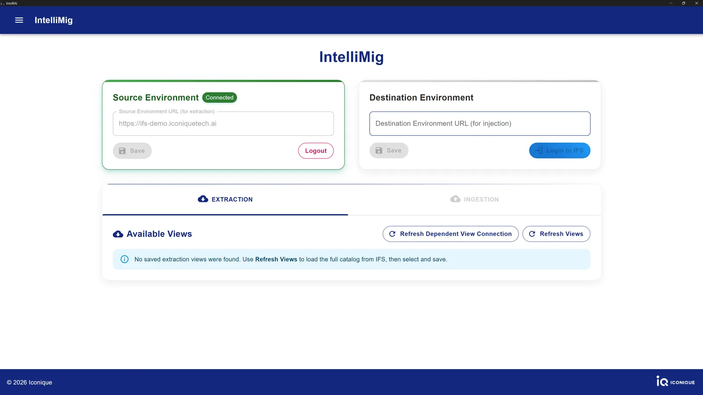
Task: Switch to the Ingestion tab
Action: (475, 199)
